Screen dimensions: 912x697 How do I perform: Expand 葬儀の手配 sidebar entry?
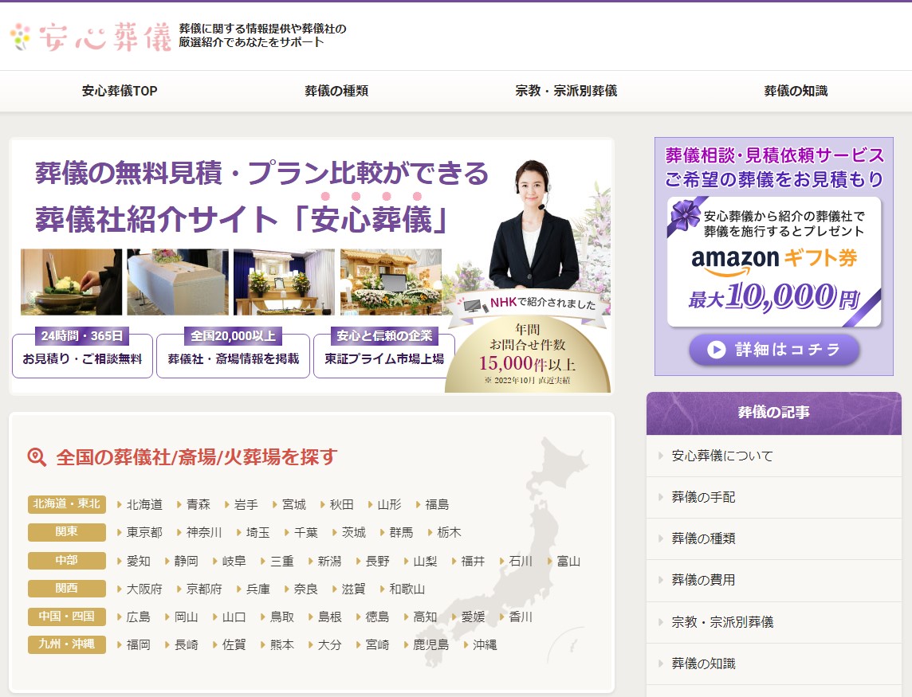[x=703, y=497]
